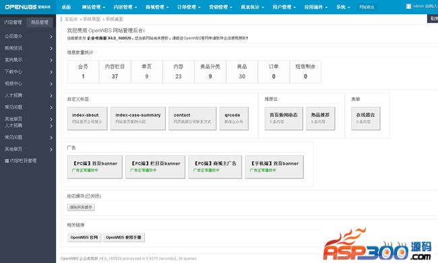The height and width of the screenshot is (263, 438).
Task: Open the 网站管理 dropdown menu
Action: (93, 7)
